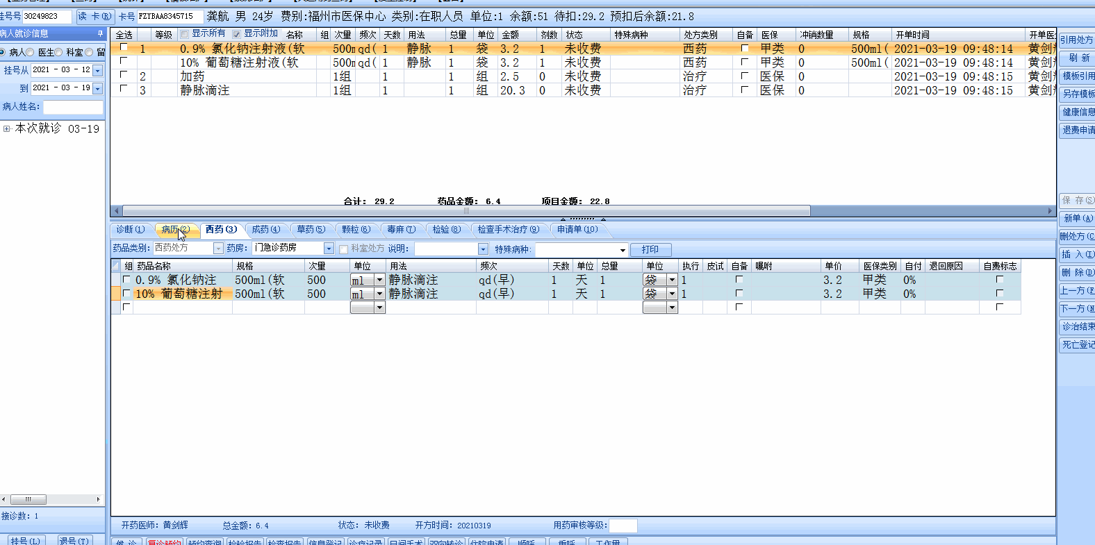
Task: Toggle the 科室处方 checkbox
Action: 343,249
